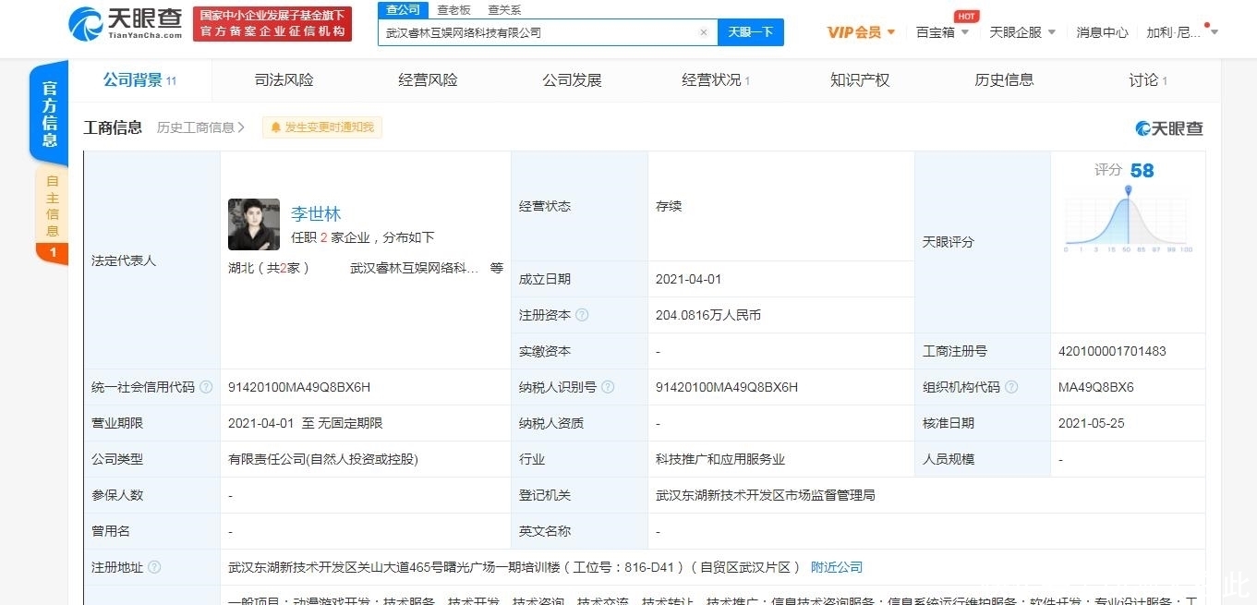
Task: Clear the search box with the × icon
Action: [x=704, y=32]
